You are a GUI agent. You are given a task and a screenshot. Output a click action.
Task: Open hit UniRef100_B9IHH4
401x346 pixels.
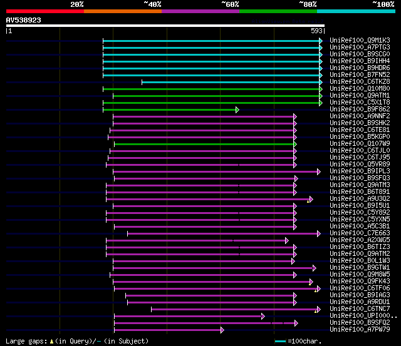point(360,61)
